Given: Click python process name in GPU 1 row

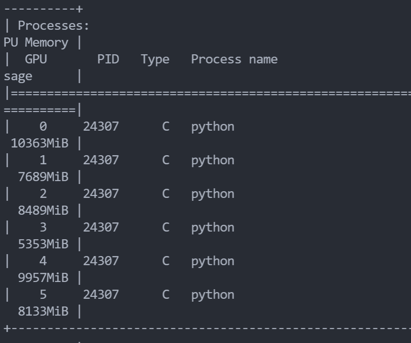Looking at the screenshot, I should click(212, 160).
